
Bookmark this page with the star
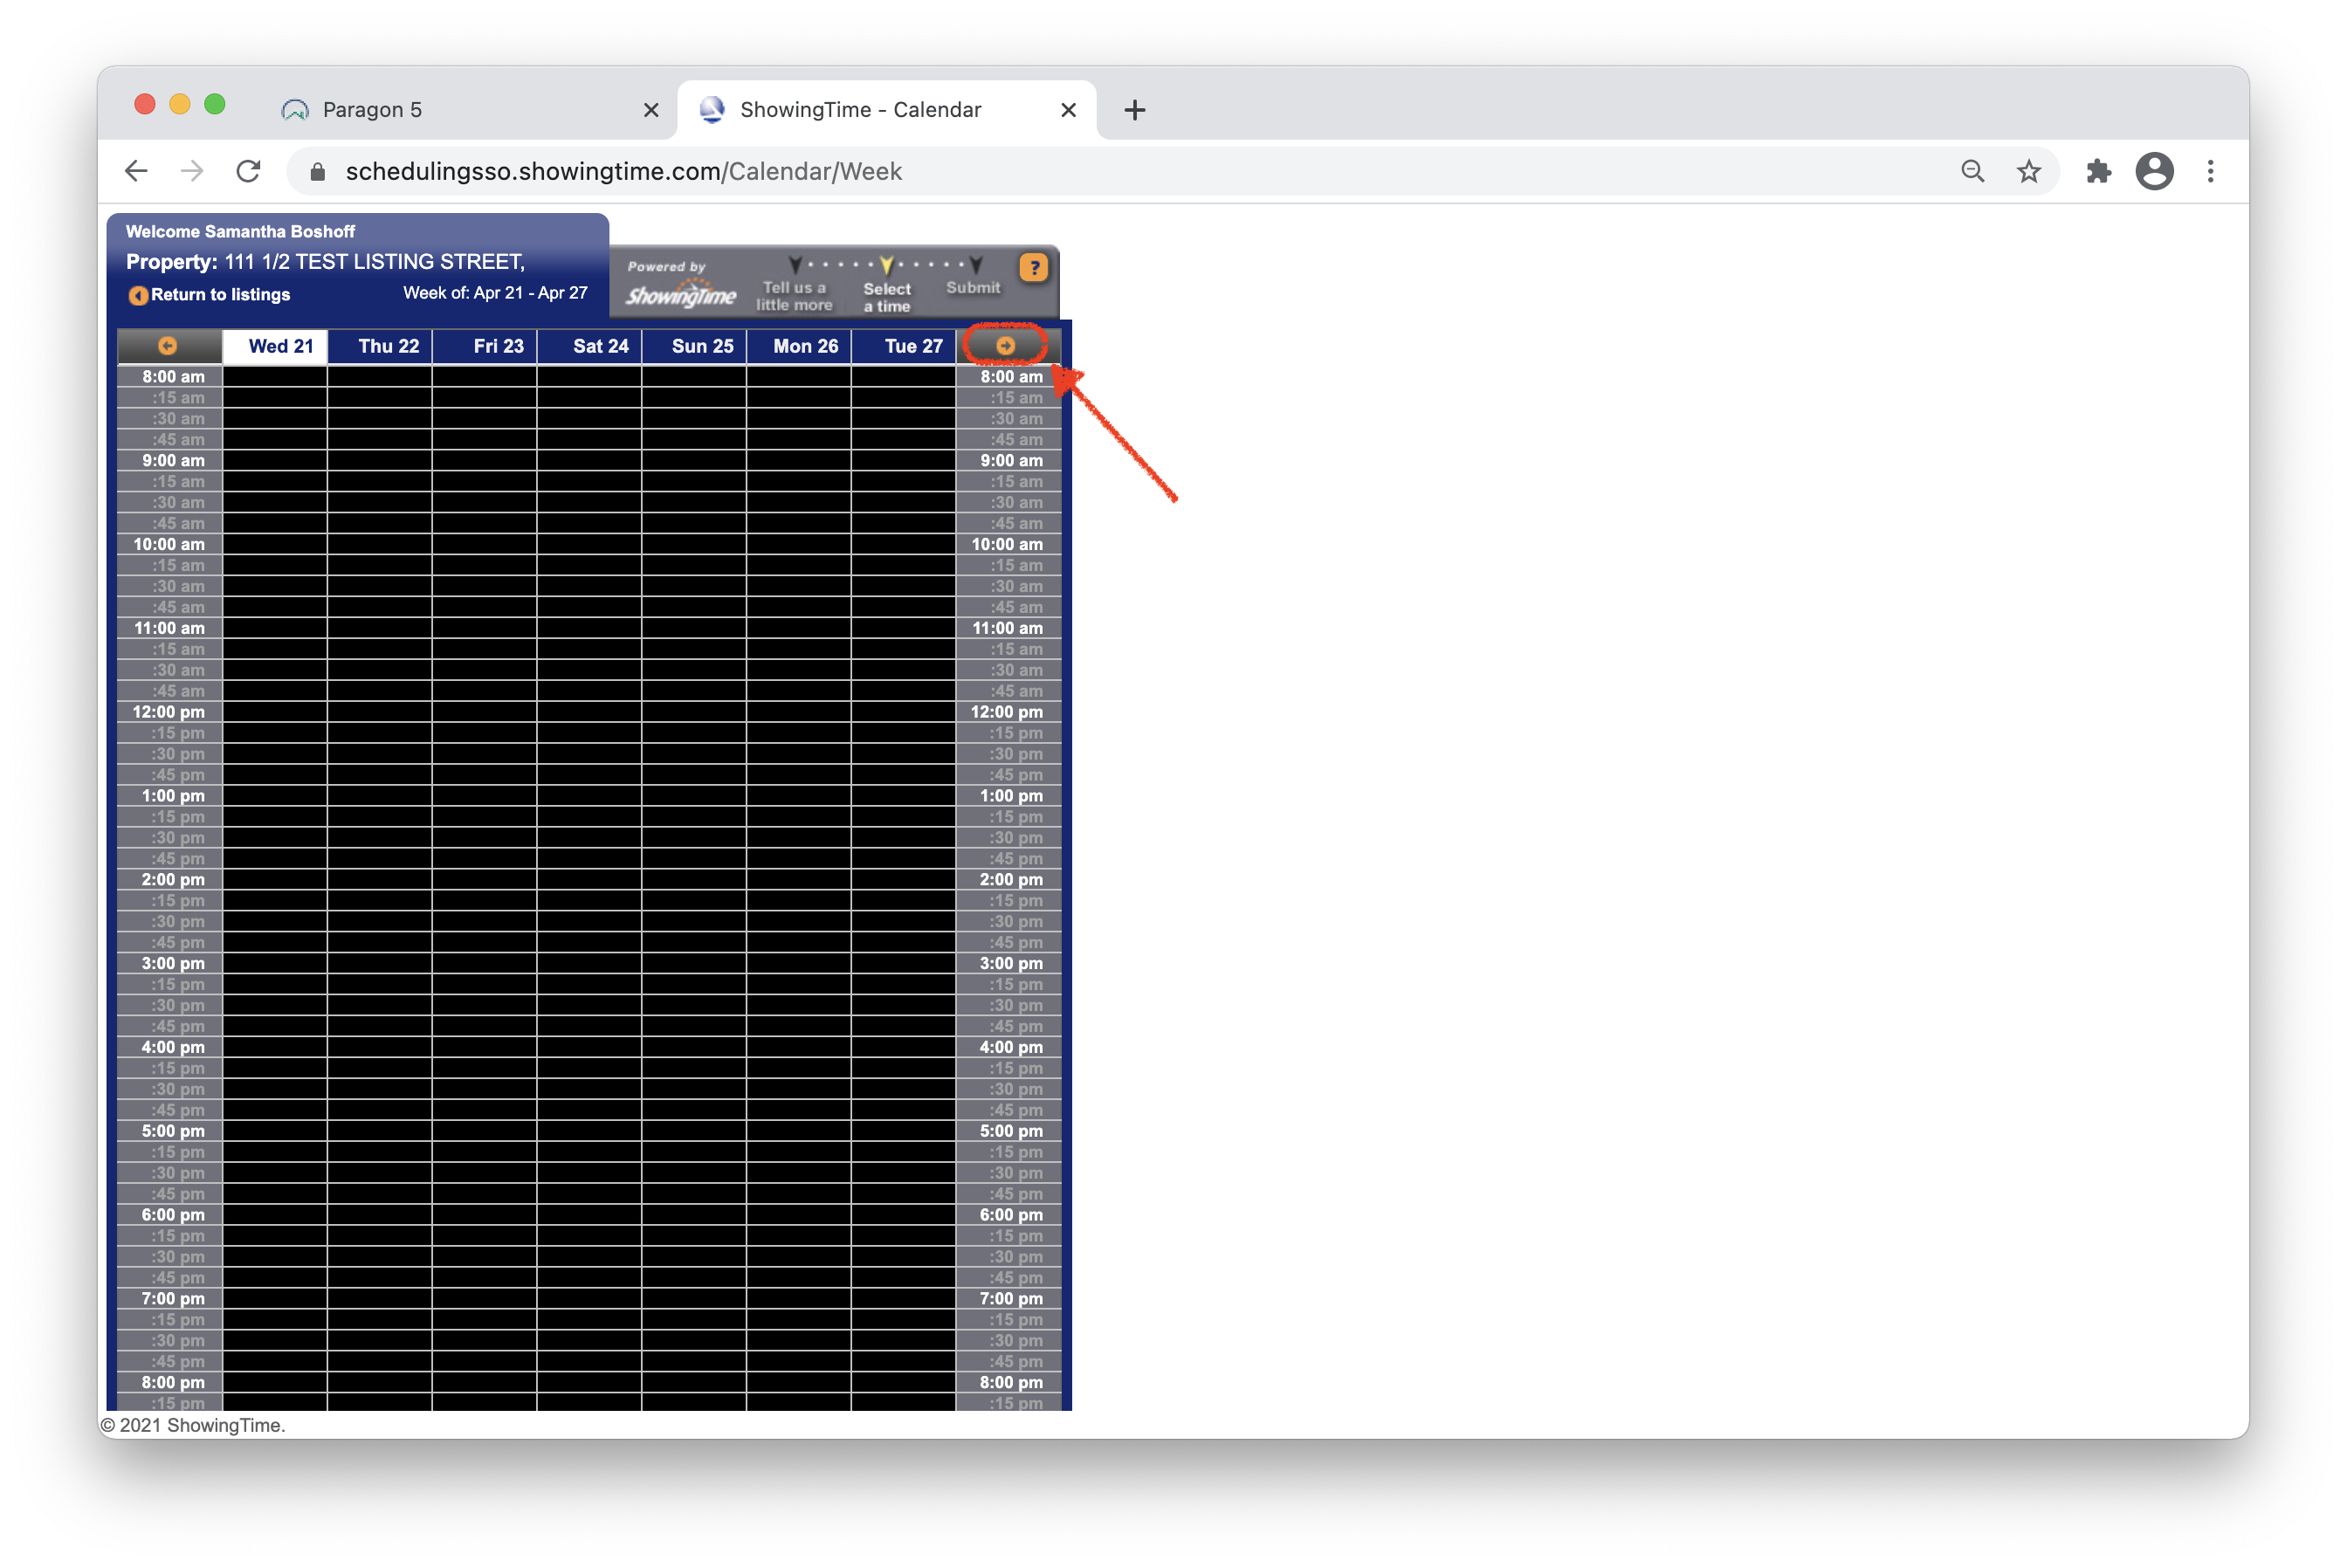coord(2028,171)
